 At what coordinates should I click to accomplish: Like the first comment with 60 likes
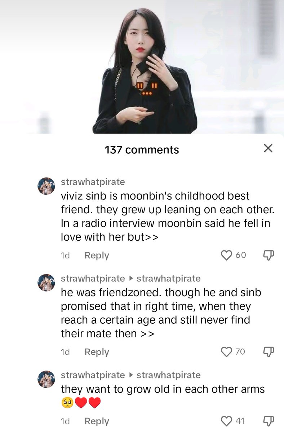(x=227, y=255)
